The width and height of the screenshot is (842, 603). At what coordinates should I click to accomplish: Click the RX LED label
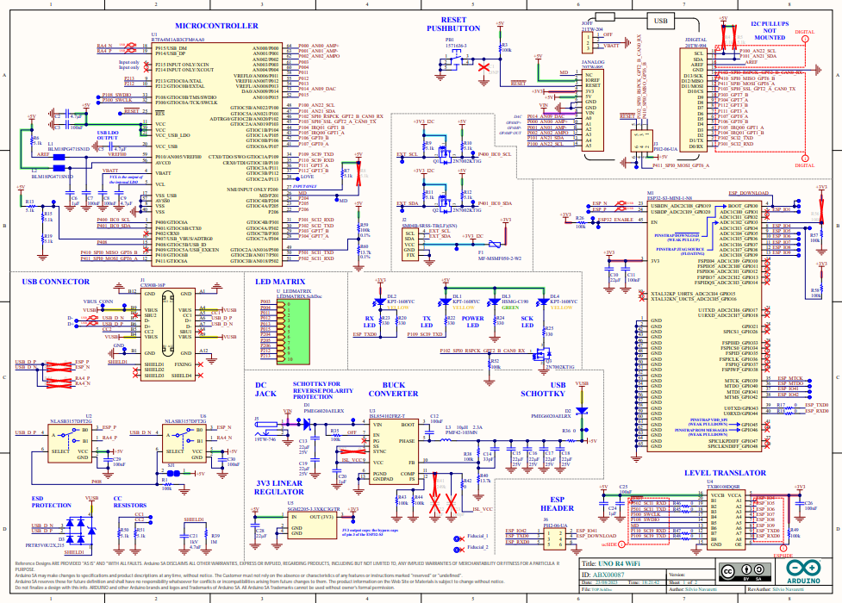(370, 321)
